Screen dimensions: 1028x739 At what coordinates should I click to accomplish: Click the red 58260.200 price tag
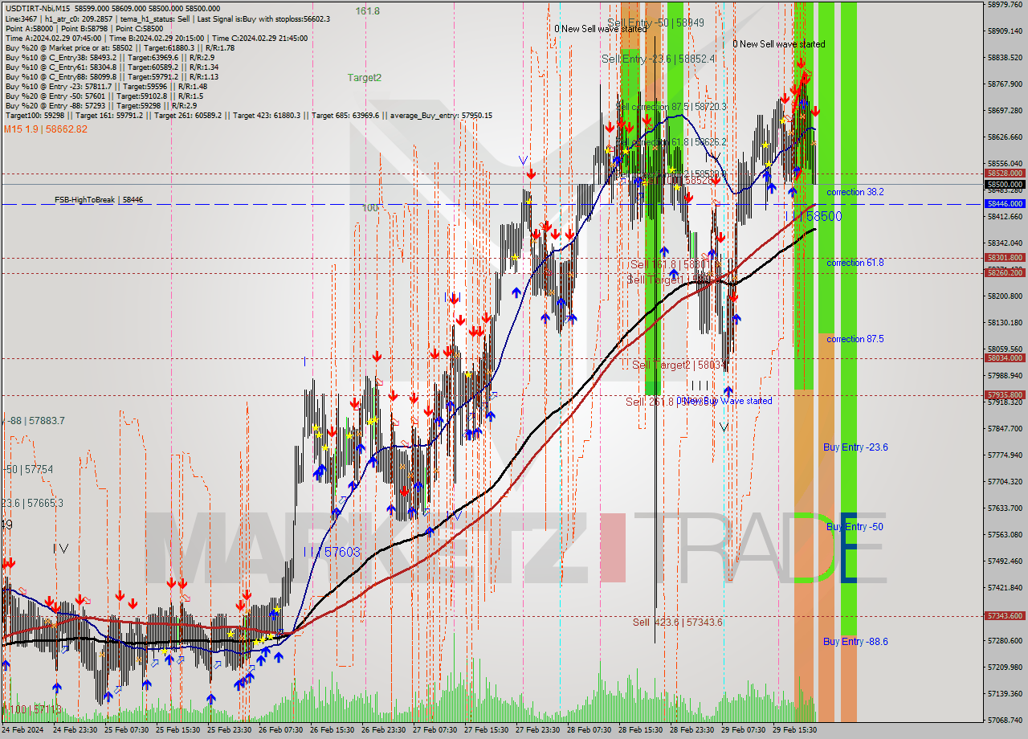pos(1005,273)
